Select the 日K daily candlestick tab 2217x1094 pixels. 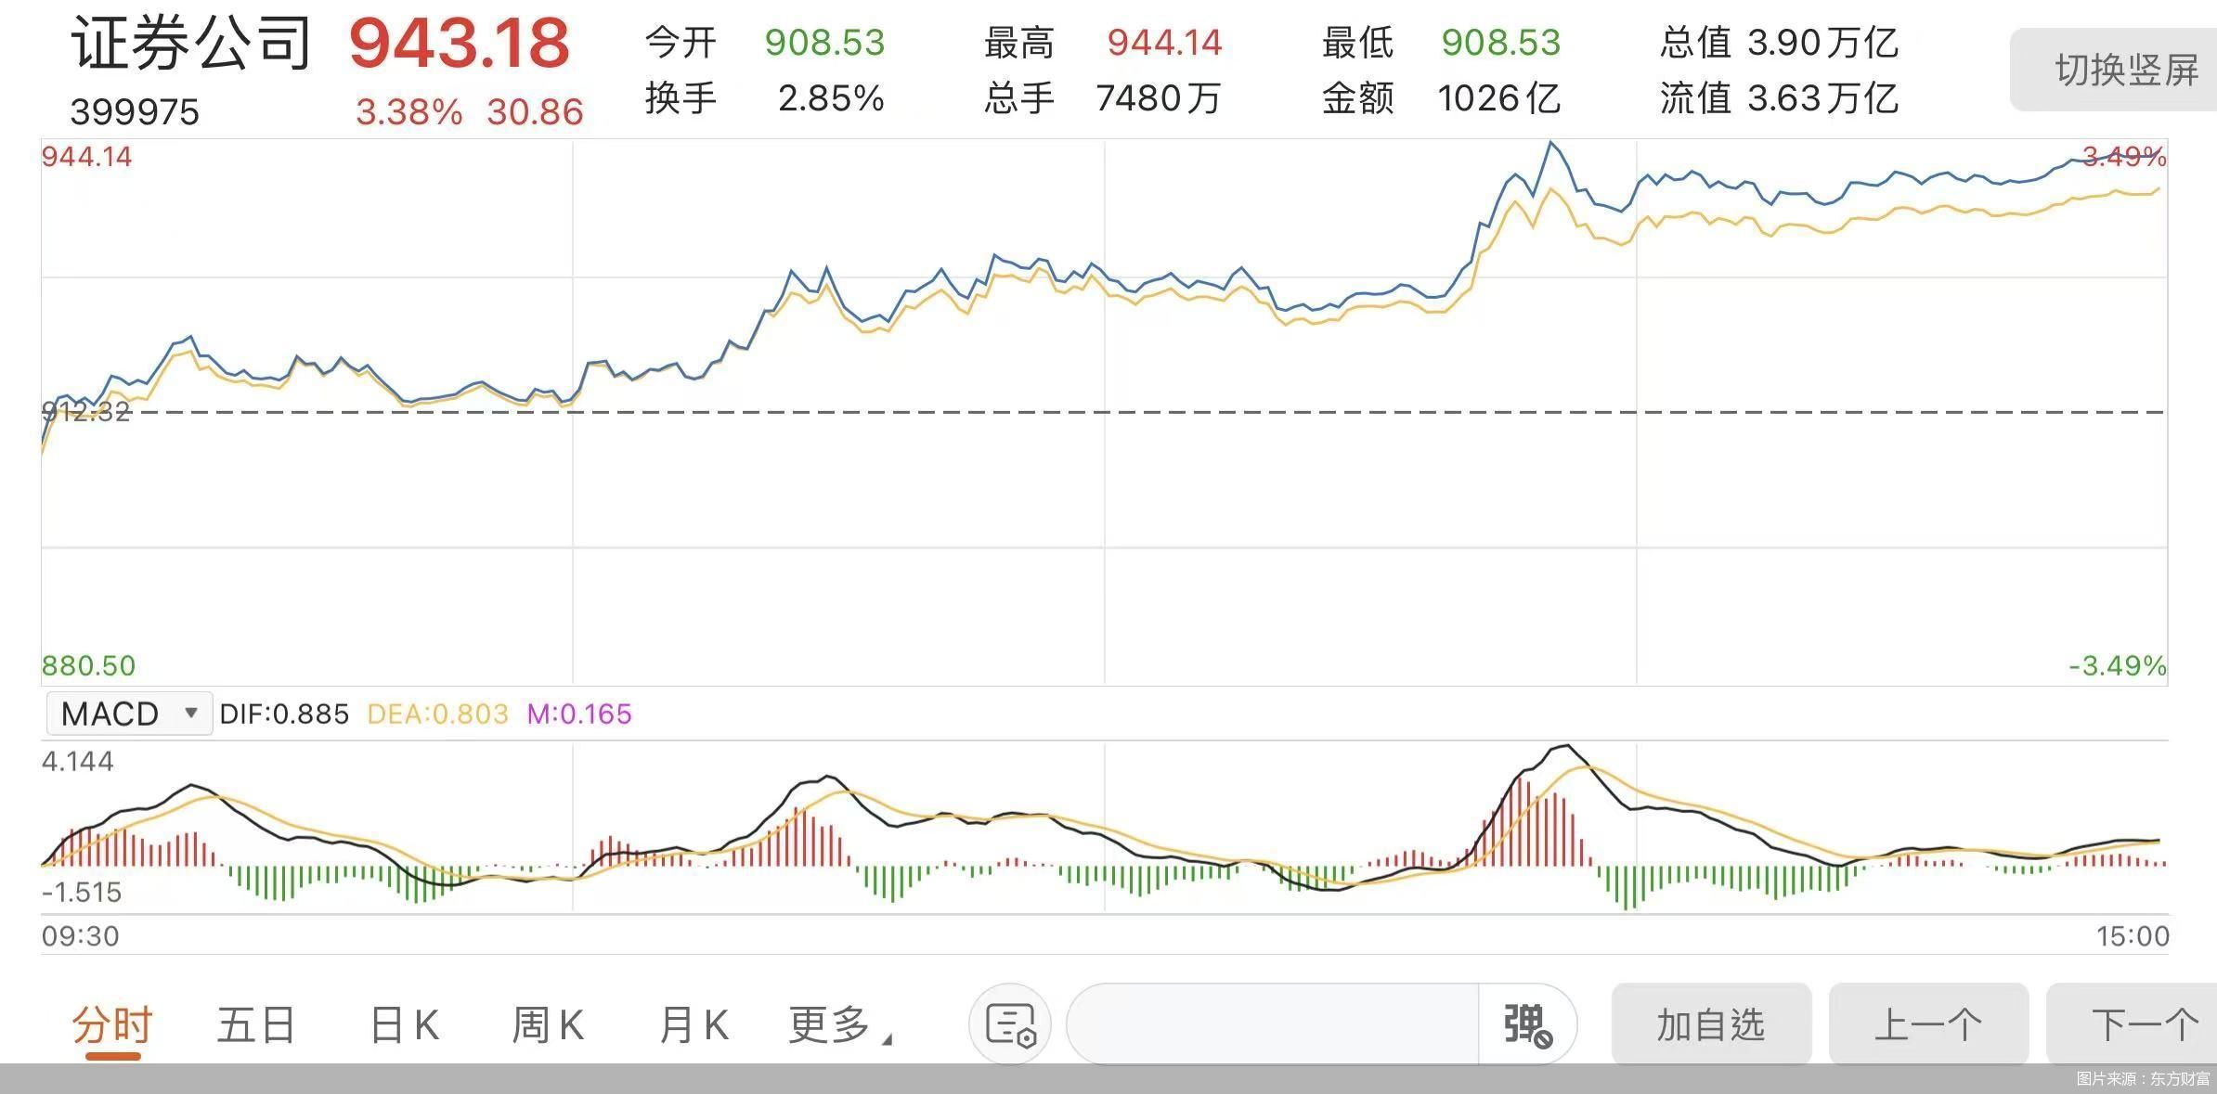pos(403,1025)
